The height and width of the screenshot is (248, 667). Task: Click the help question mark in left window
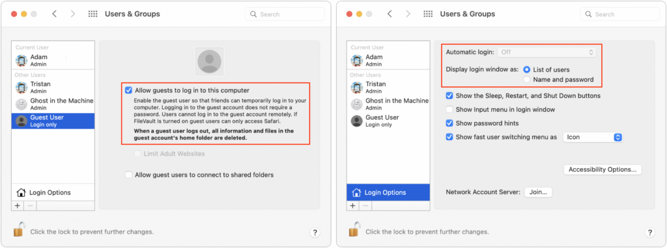tap(315, 232)
